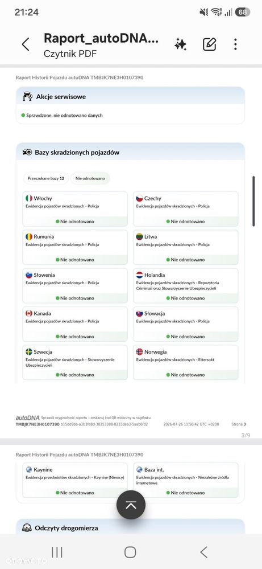Viewport: 262px width, 569px height.
Task: Tap the Android recent apps button
Action: (x=57, y=552)
